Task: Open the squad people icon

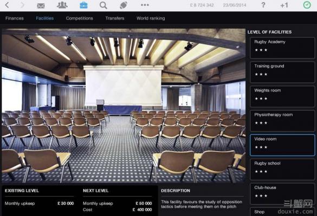Action: 62,5
